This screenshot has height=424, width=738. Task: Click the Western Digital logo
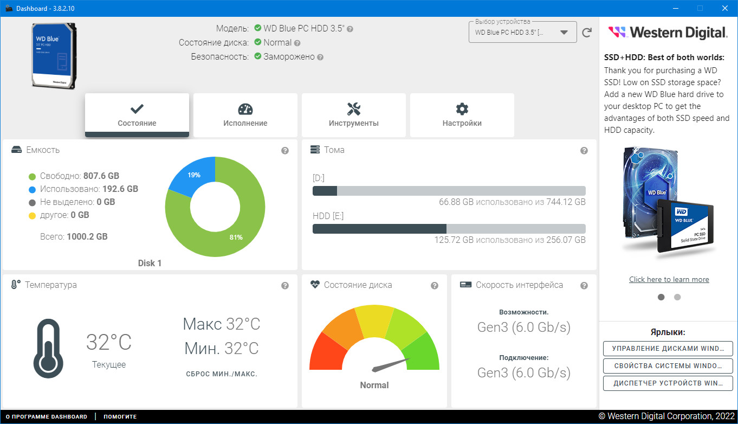(668, 33)
